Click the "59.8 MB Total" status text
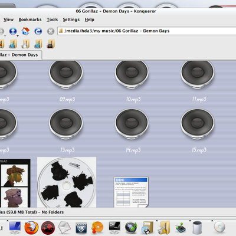This screenshot has width=236, height=236. (21, 212)
